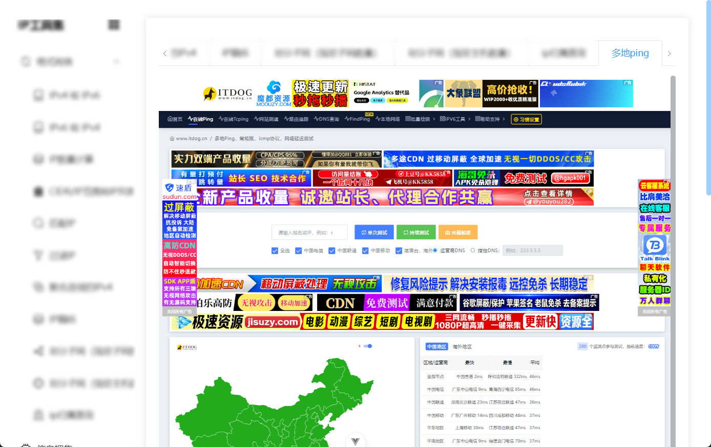This screenshot has width=711, height=447.
Task: Enable the 全选 checkbox
Action: point(275,250)
